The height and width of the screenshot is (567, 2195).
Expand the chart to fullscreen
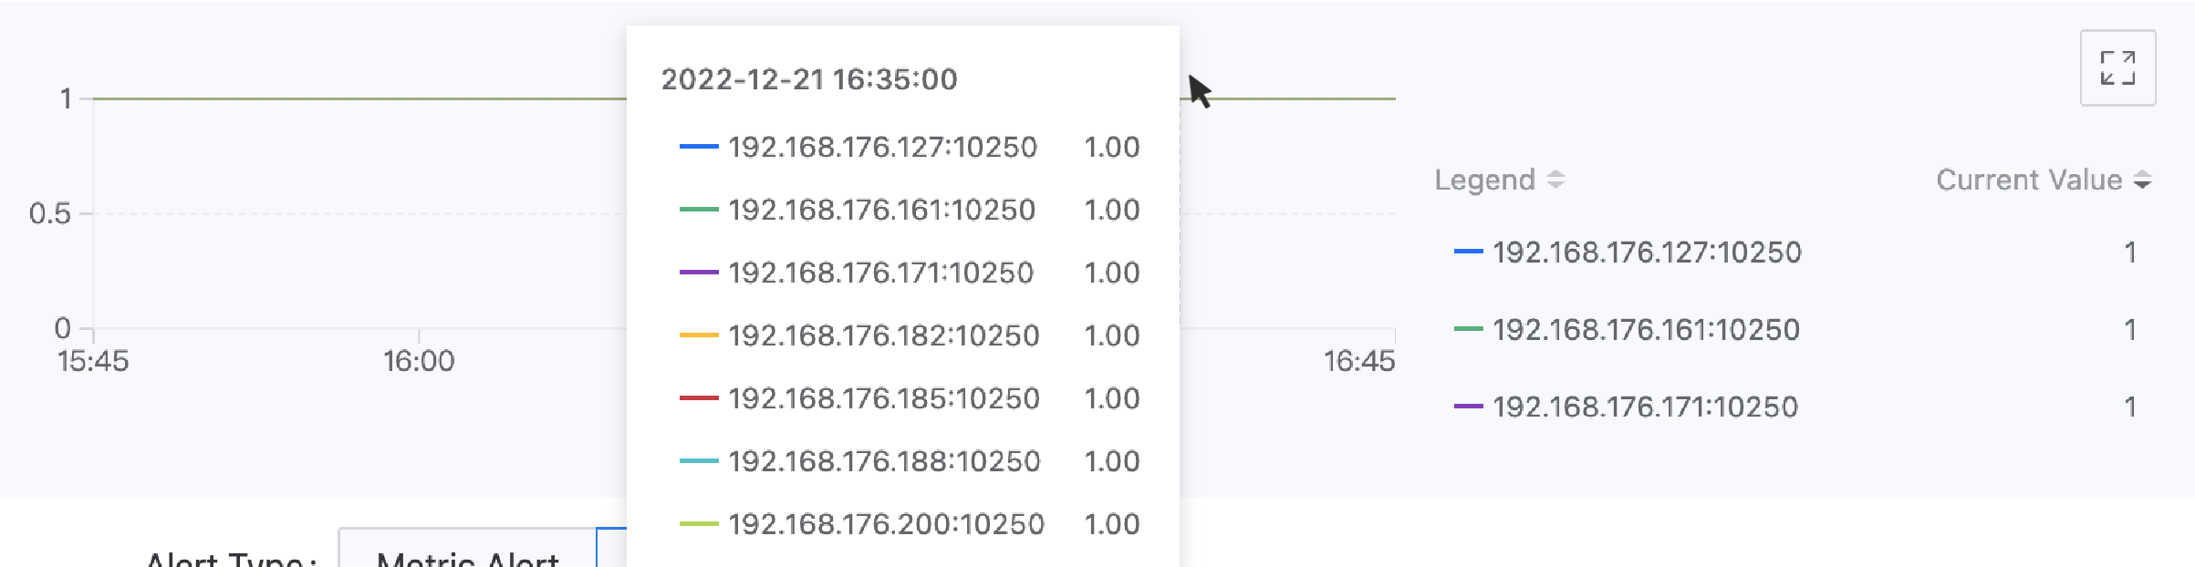pyautogui.click(x=2117, y=68)
